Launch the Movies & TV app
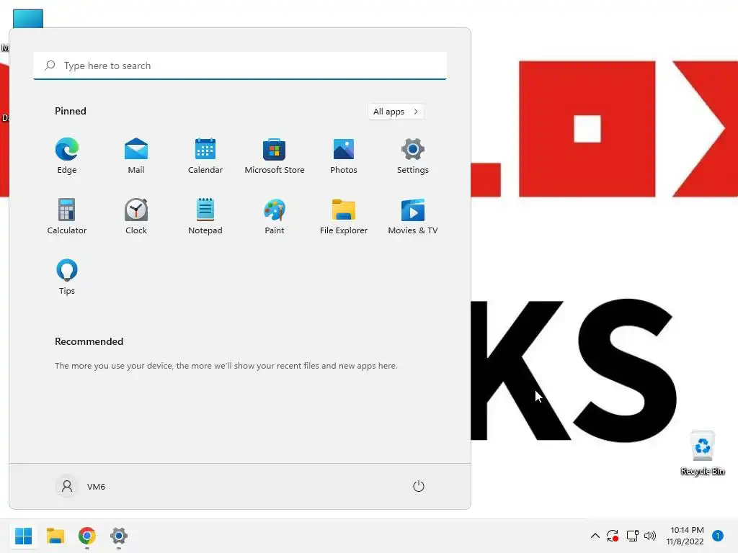The image size is (738, 553). click(x=413, y=216)
